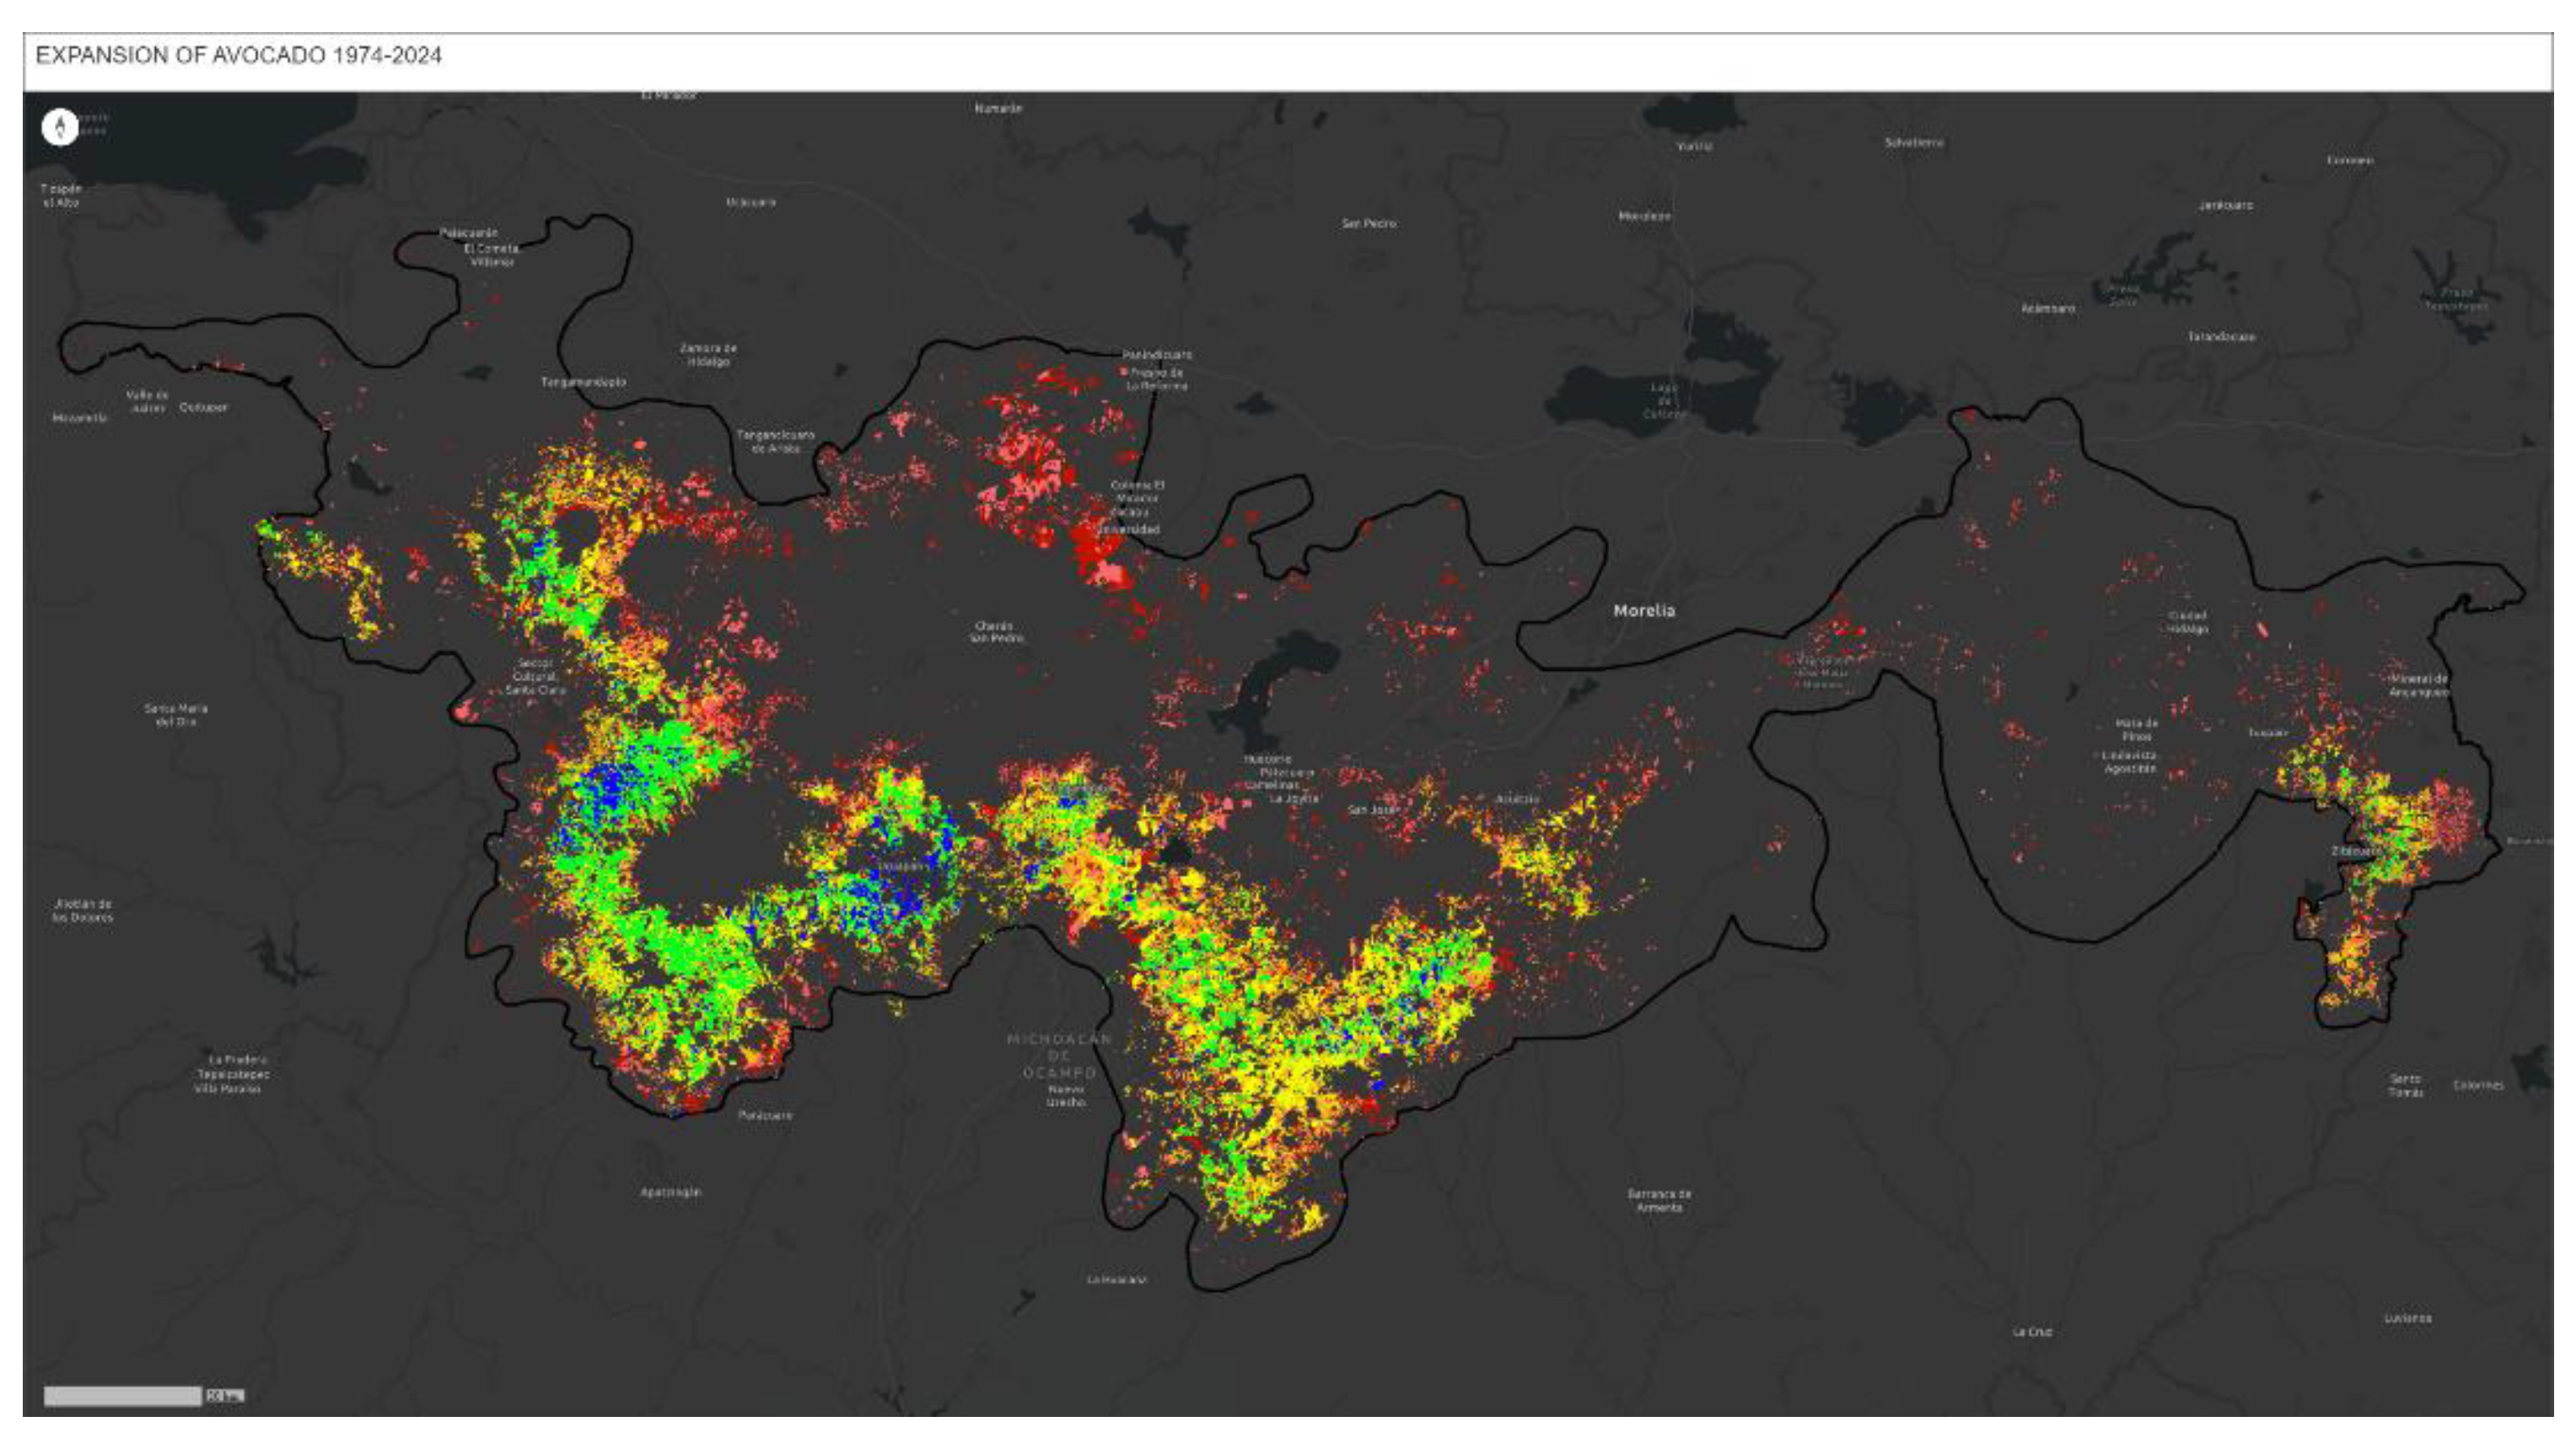The height and width of the screenshot is (1438, 2576).
Task: Select the Morelia city label
Action: point(1643,610)
